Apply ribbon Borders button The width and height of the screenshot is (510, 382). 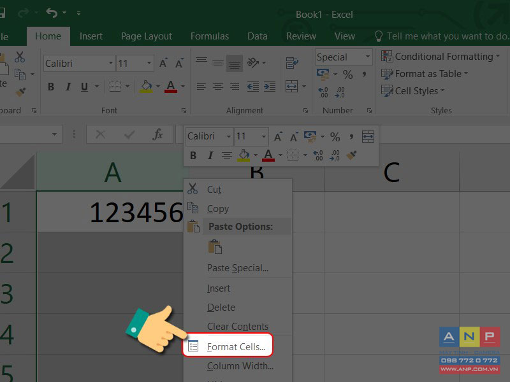tap(115, 87)
